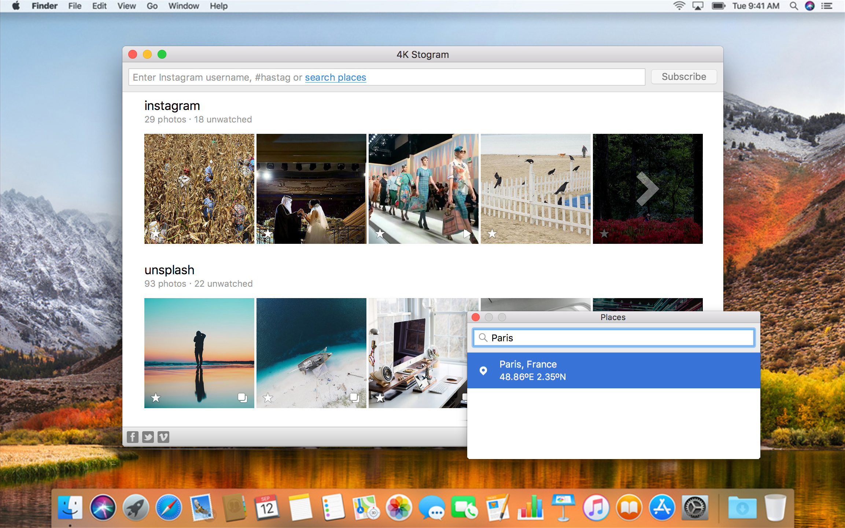The width and height of the screenshot is (845, 528).
Task: Click the Subscribe button
Action: (684, 77)
